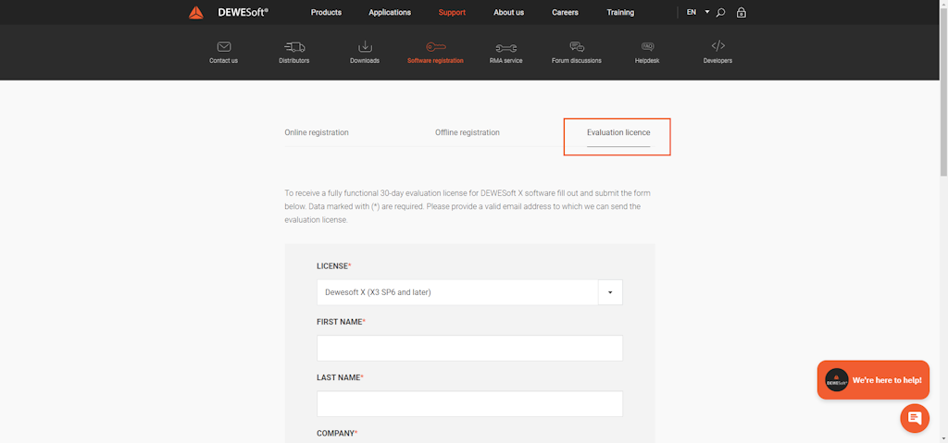
Task: Click the DEWESoft logo
Action: pyautogui.click(x=229, y=12)
